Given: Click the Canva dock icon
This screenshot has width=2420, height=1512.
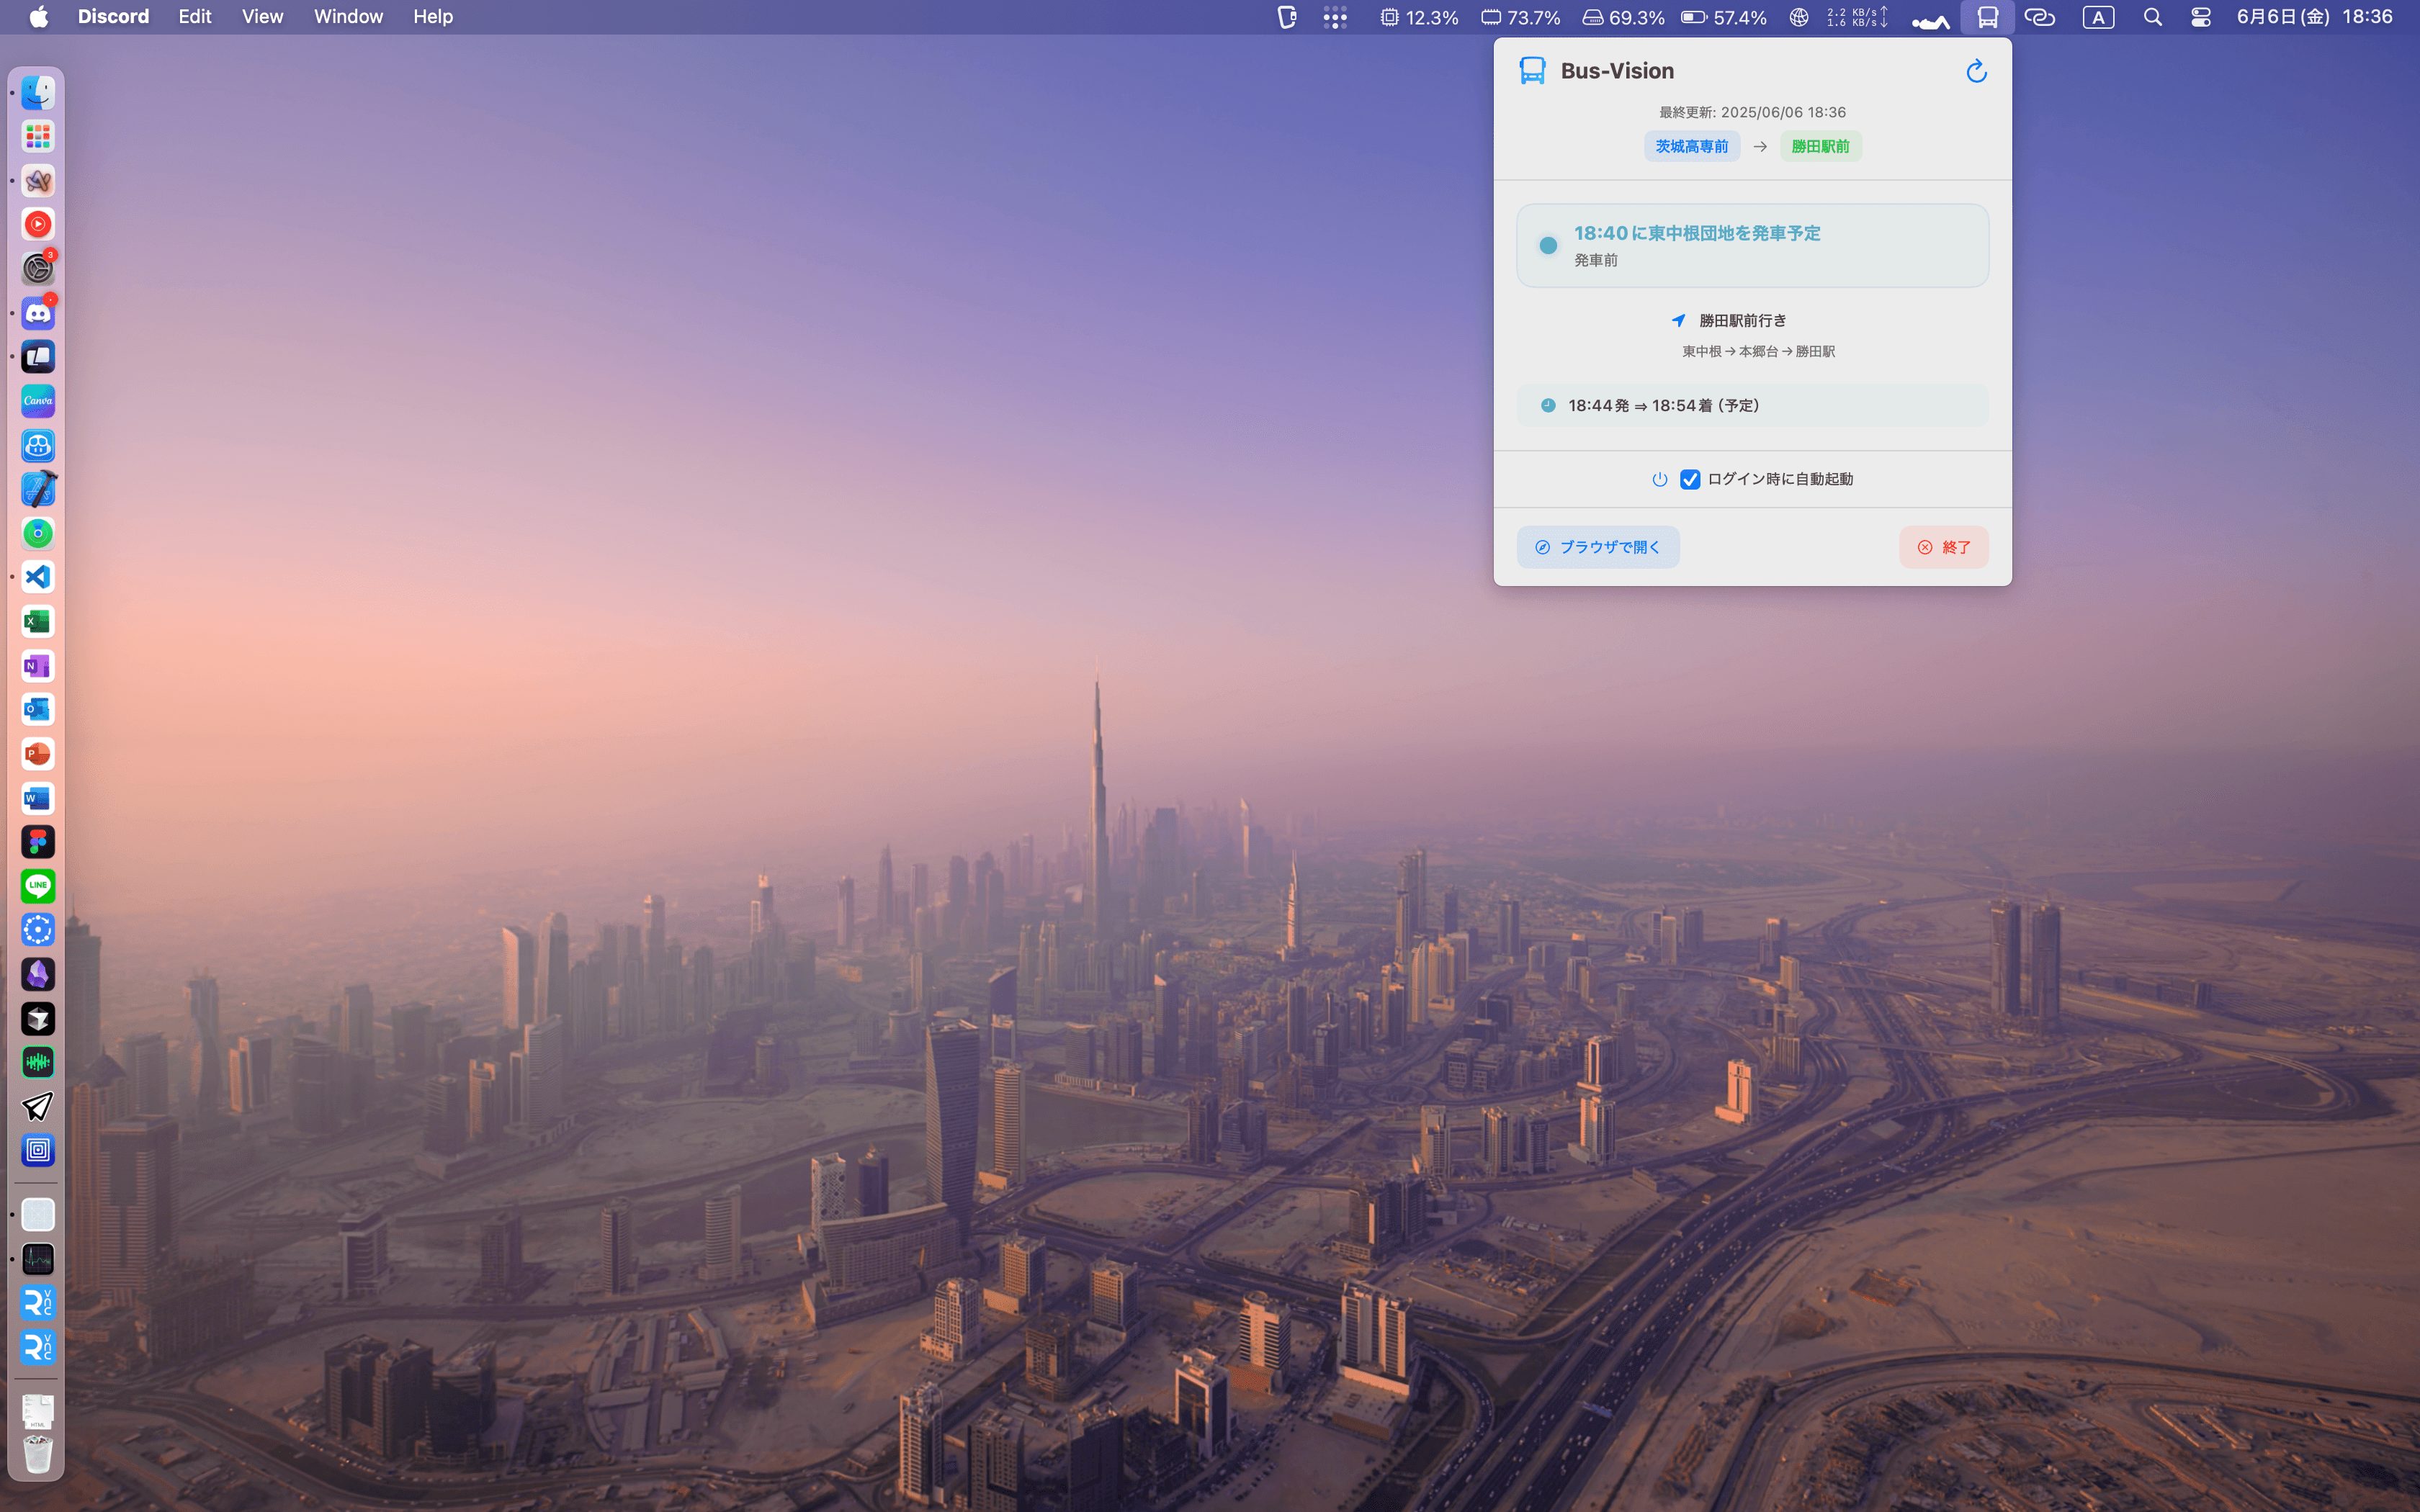Looking at the screenshot, I should (x=38, y=401).
